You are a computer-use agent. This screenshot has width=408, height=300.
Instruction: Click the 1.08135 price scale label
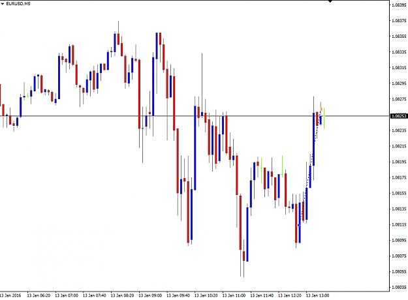coord(399,209)
